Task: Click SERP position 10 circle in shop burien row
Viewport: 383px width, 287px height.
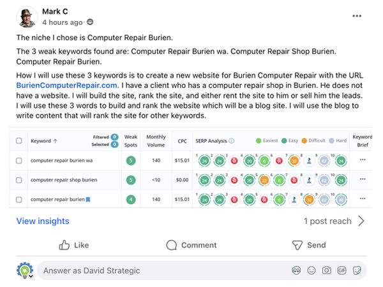Action: tap(341, 180)
